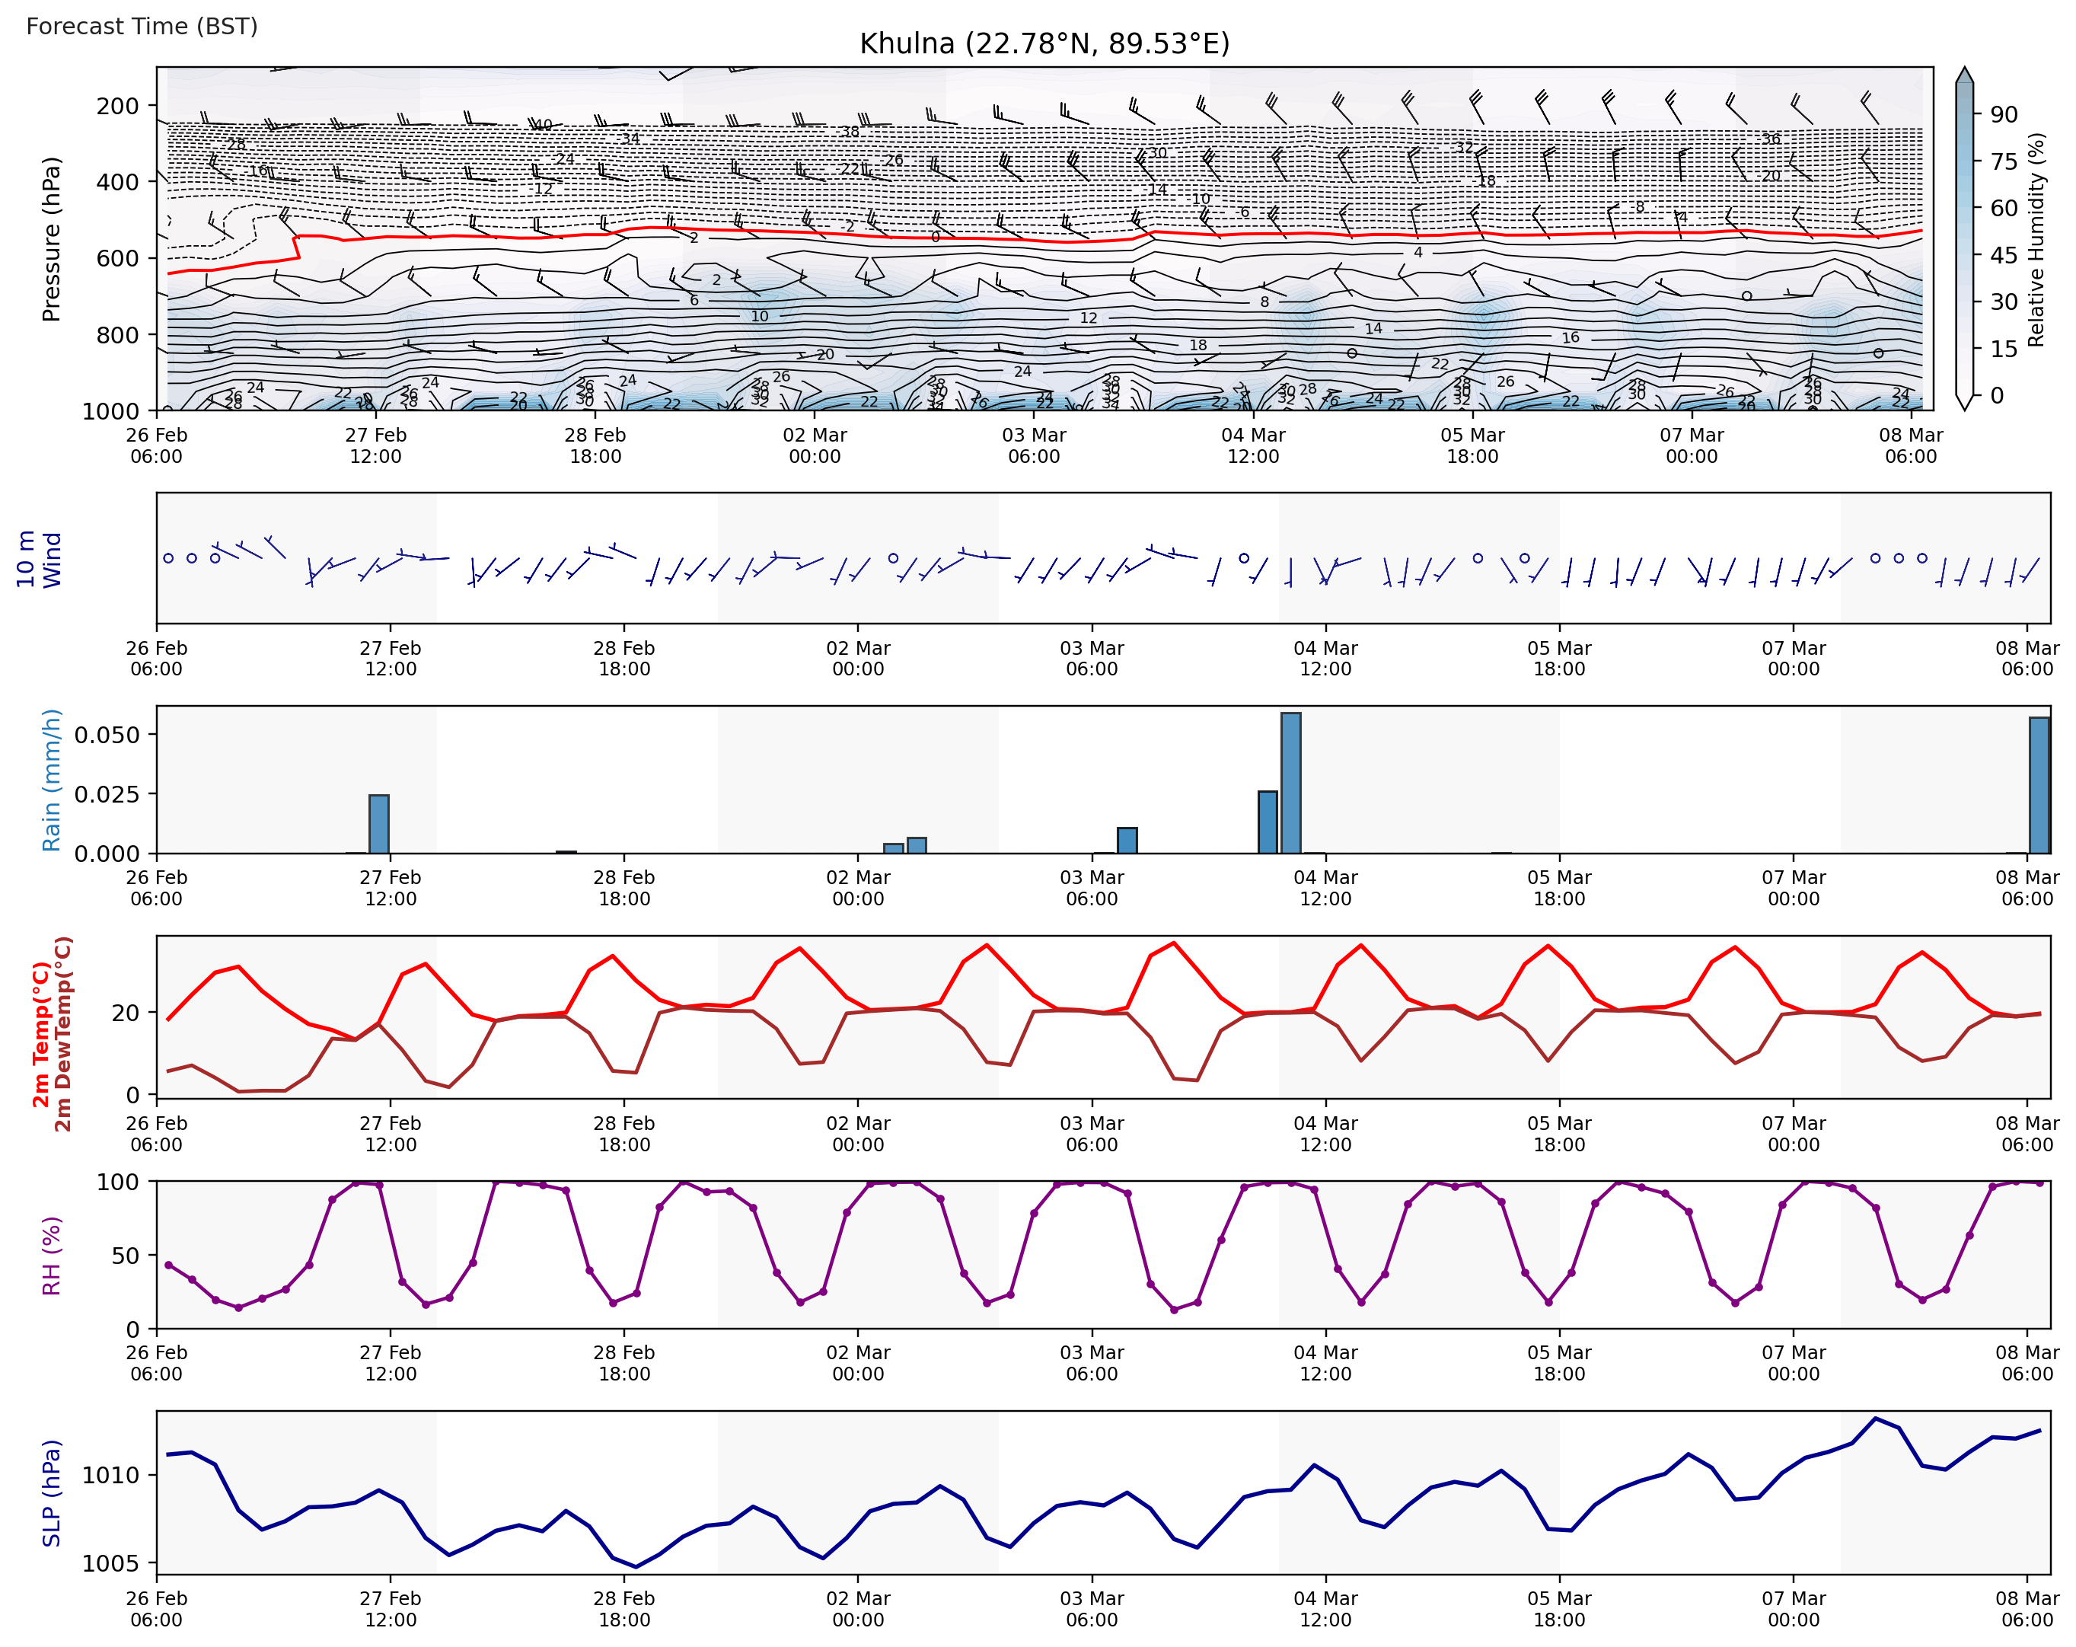
Task: Click the 'Pressure (hPa)' axis label
Action: pos(51,239)
